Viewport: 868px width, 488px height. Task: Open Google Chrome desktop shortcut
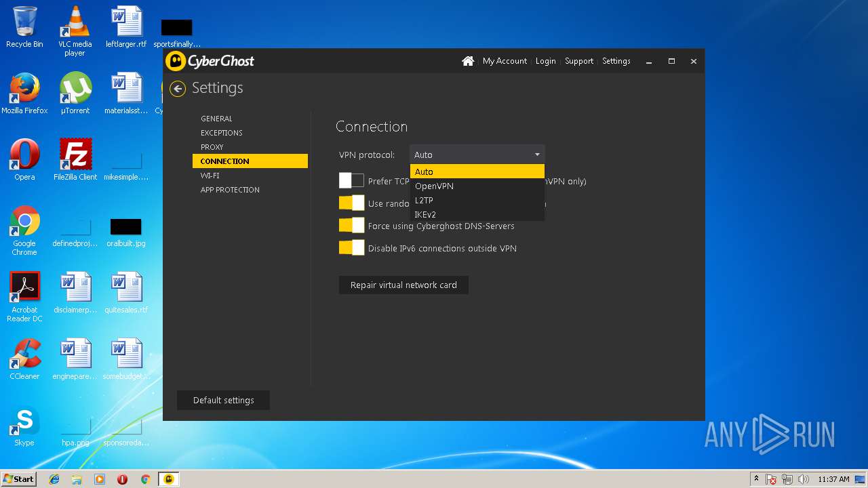(x=24, y=230)
